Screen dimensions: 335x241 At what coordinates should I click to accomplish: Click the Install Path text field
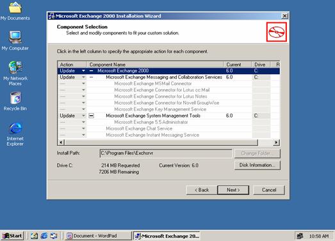[x=166, y=153]
